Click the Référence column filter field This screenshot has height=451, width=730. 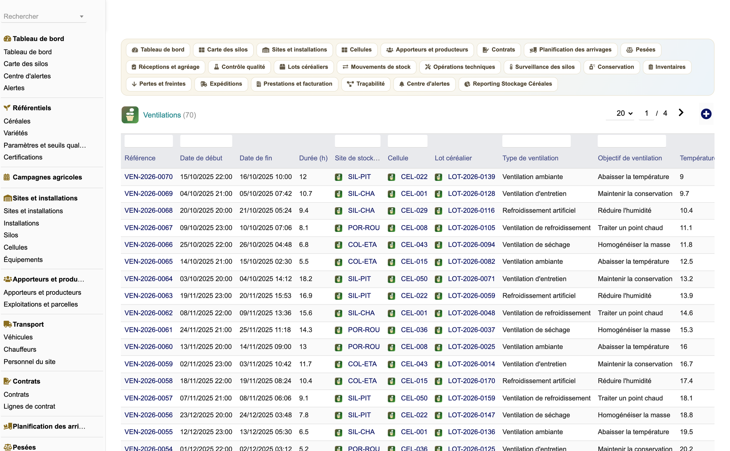tap(149, 141)
